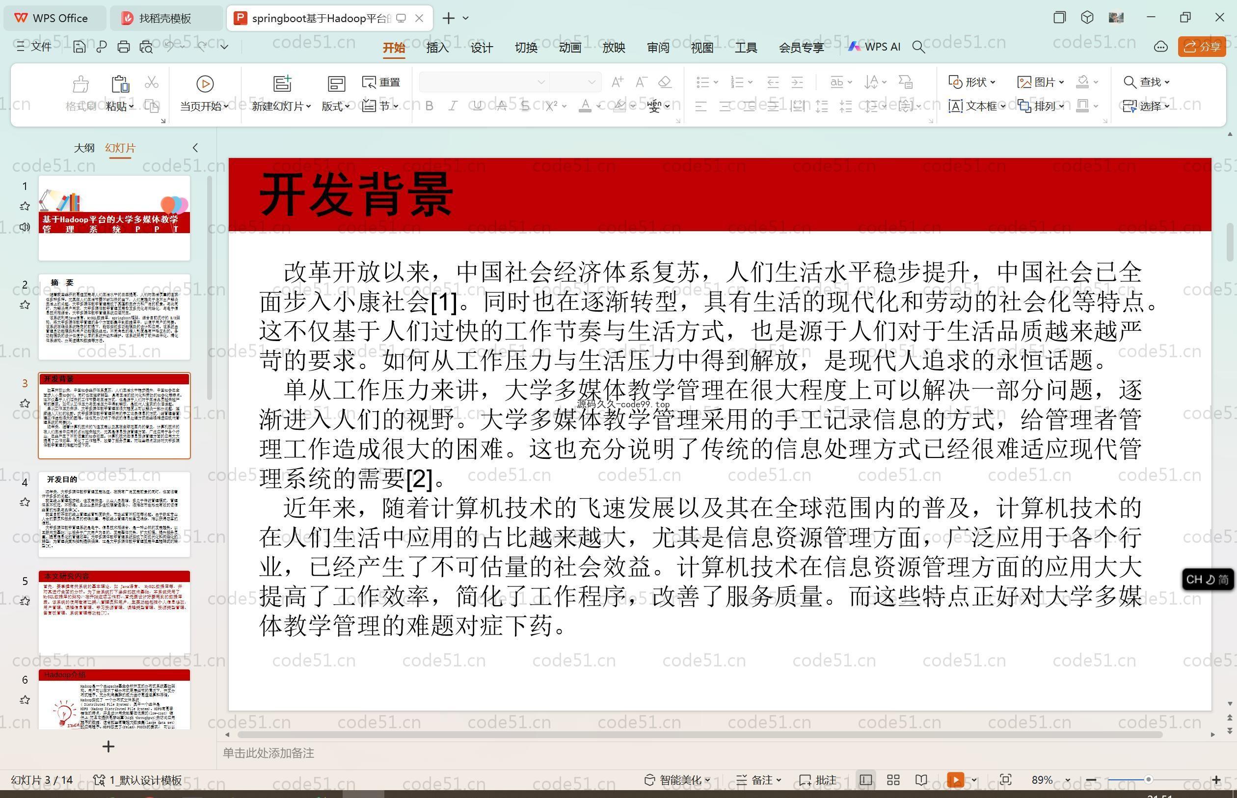This screenshot has height=798, width=1237.
Task: Switch to the 插入 ribbon tab
Action: pos(437,48)
